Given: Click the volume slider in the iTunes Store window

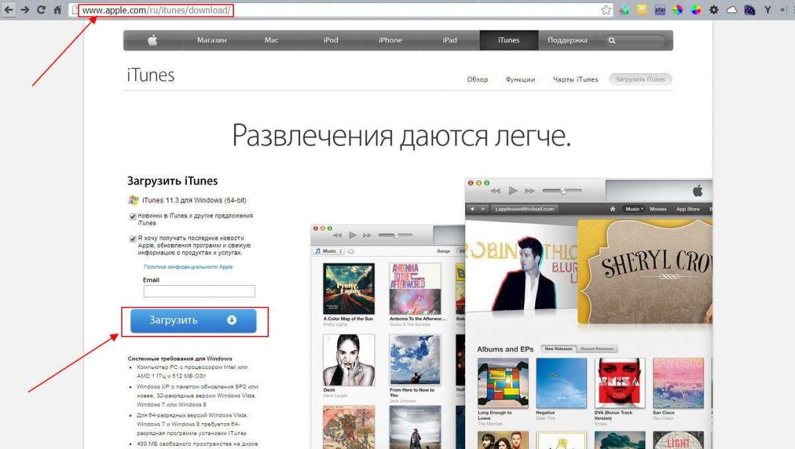Looking at the screenshot, I should pyautogui.click(x=562, y=190).
